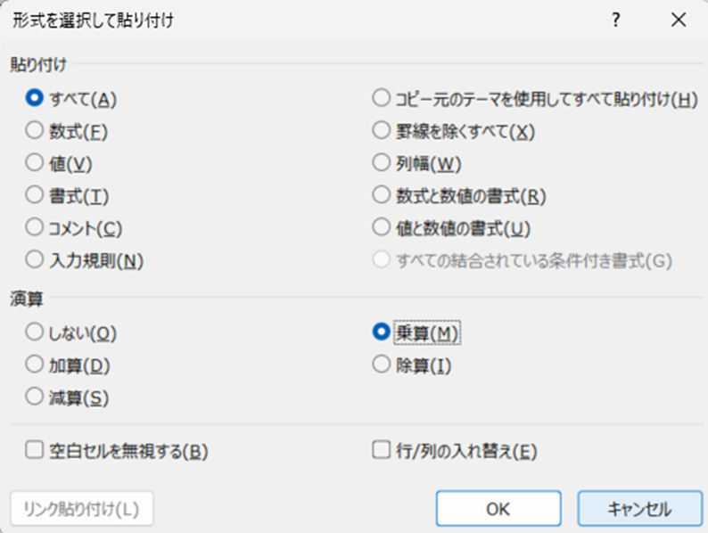Select 列幅(W) radio button
Screen dimensions: 708x533
click(382, 163)
